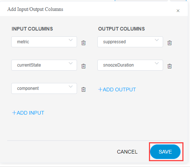Save the column configuration
This screenshot has height=167, width=190.
click(165, 152)
